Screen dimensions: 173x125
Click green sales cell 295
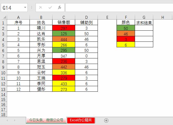64,50
